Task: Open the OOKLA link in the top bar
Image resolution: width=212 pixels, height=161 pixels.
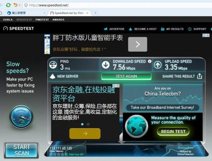Action: tap(8, 19)
